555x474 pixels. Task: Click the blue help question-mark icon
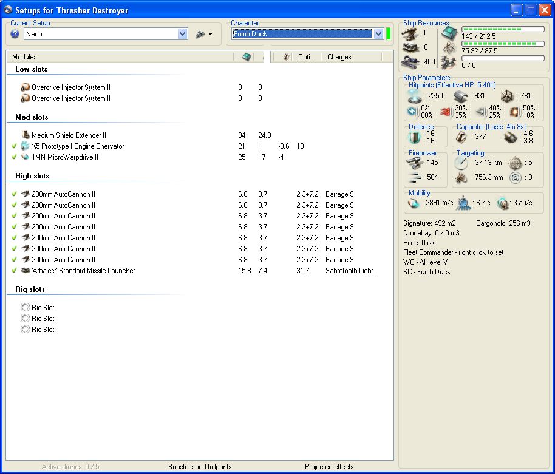click(15, 34)
